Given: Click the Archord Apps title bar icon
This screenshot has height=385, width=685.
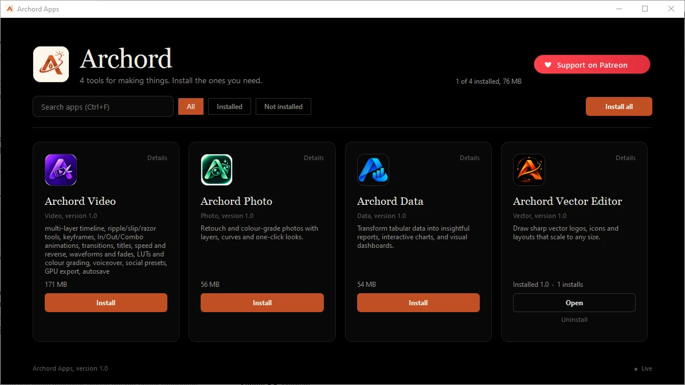Looking at the screenshot, I should (x=10, y=9).
